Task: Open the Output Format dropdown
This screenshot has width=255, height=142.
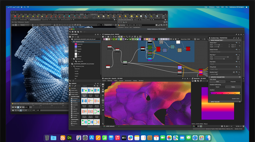Action: [x=225, y=52]
